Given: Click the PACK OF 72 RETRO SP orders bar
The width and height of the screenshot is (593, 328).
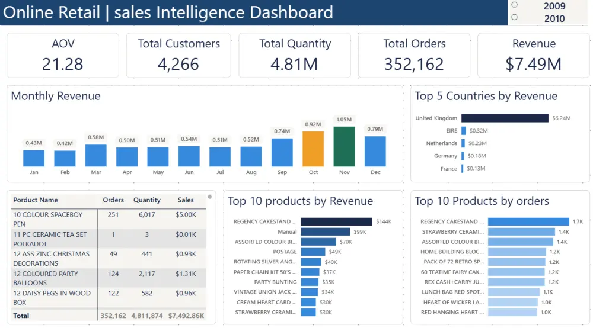Looking at the screenshot, I should tap(517, 262).
